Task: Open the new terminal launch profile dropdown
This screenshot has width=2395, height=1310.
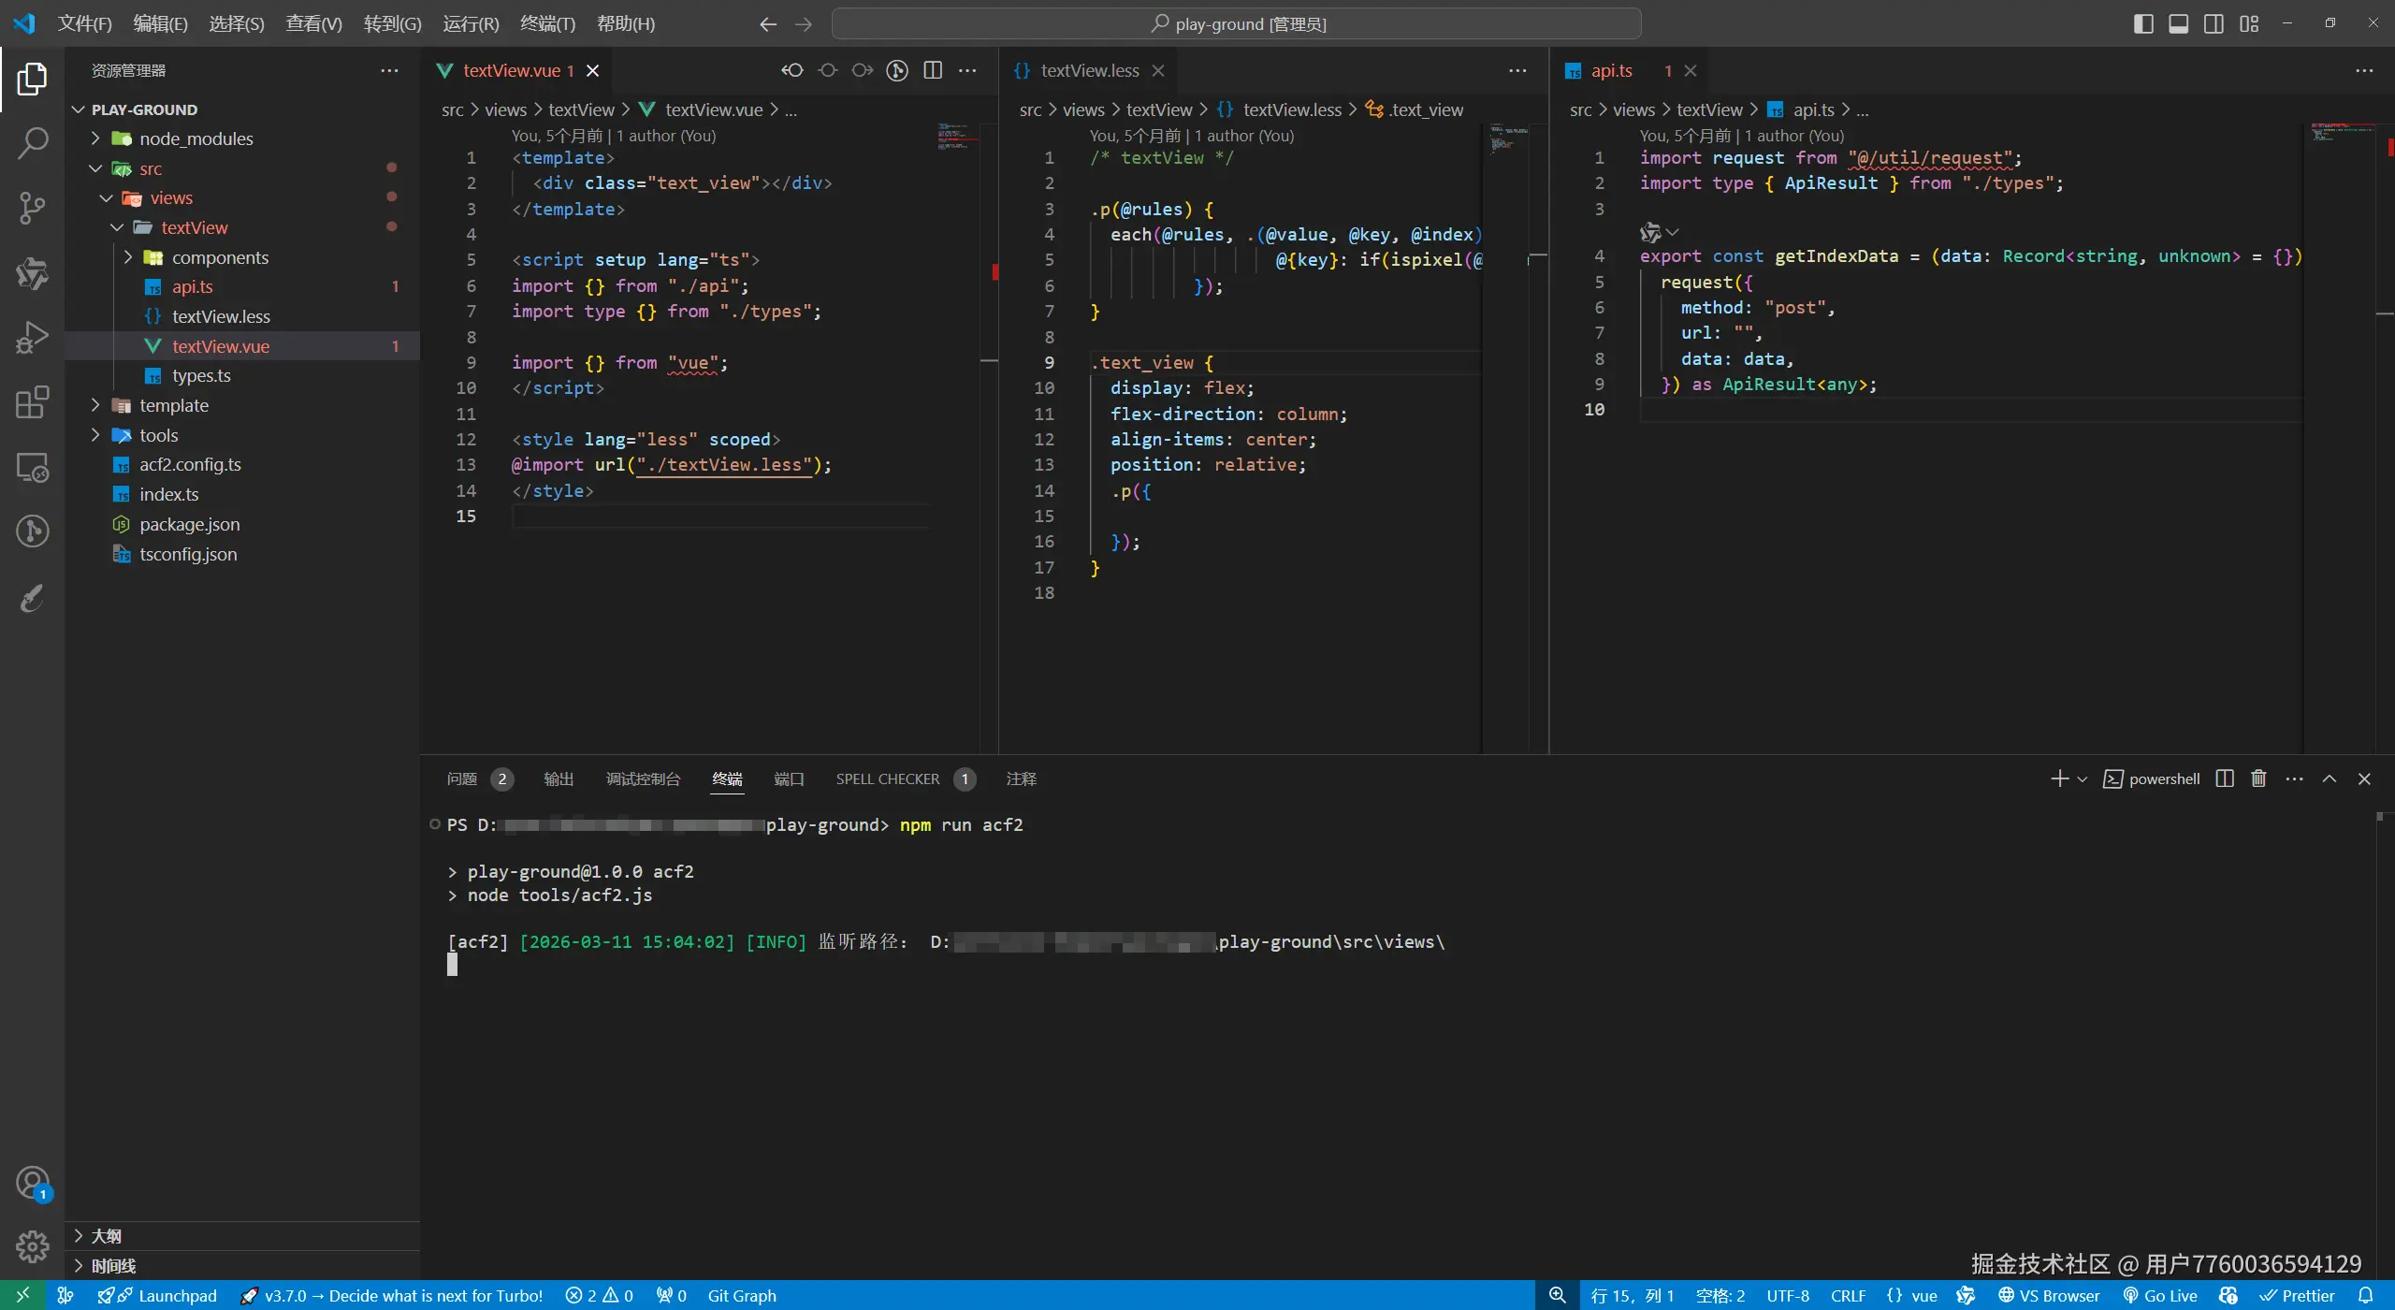Action: click(2083, 779)
